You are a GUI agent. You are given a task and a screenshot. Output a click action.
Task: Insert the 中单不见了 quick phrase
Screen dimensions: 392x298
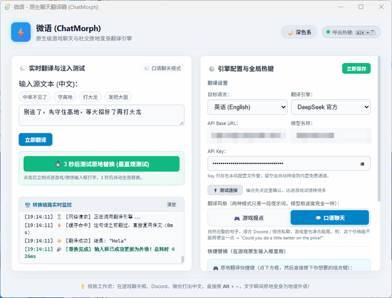point(35,97)
